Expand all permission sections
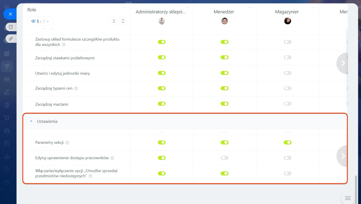 [123, 21]
